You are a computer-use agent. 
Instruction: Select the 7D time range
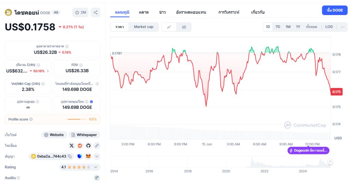coord(278,27)
